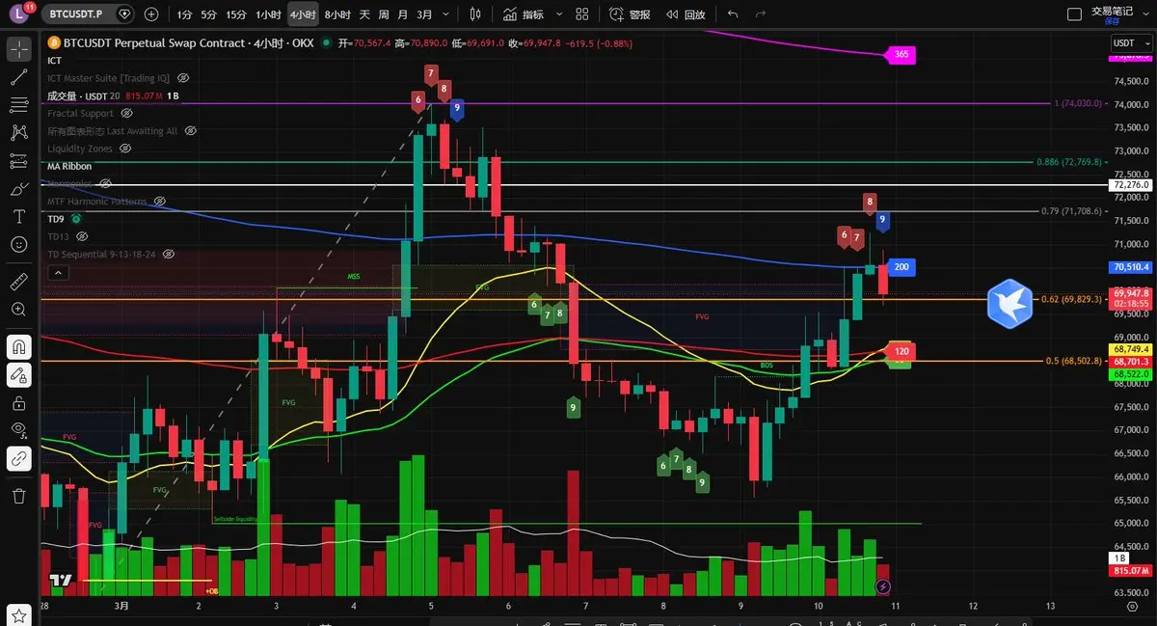Switch to 周 weekly timeframe
The image size is (1157, 626).
(x=384, y=14)
